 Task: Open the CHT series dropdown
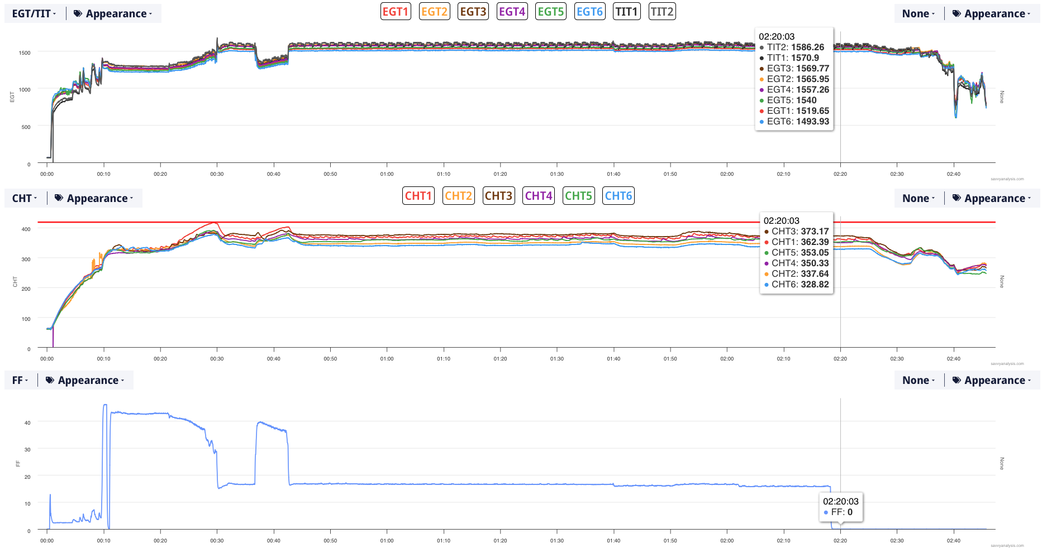25,199
